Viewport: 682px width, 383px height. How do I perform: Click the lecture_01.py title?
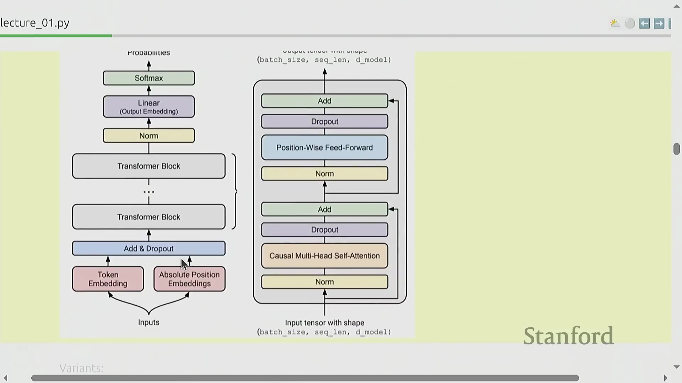click(x=35, y=23)
